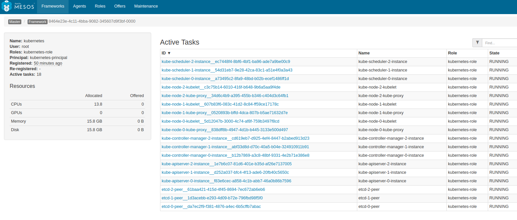Click the RUNNING state of kube-apiserver-0-instance

click(x=499, y=181)
